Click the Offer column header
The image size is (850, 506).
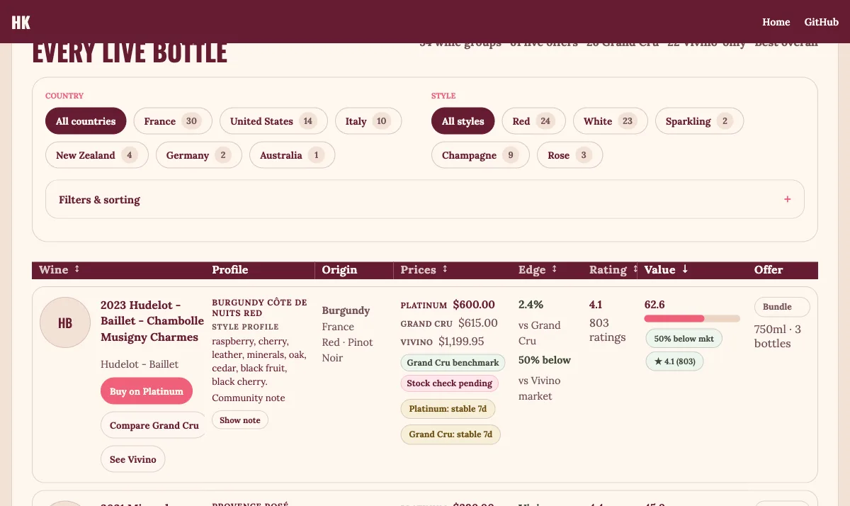point(769,269)
